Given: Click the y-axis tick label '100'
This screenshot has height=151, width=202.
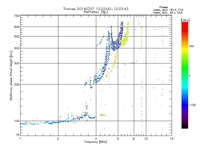Looking at the screenshot, I should (17, 121).
